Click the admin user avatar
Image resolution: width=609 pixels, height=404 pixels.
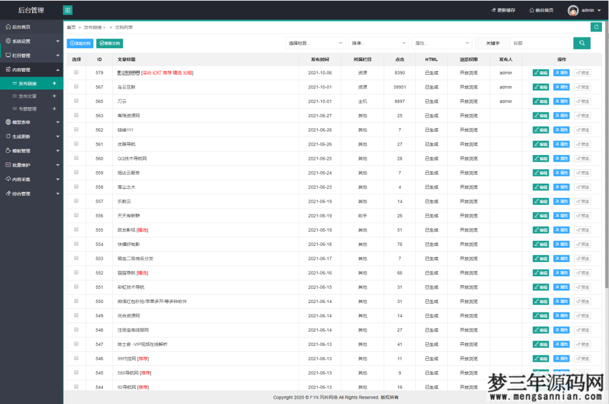pos(573,10)
